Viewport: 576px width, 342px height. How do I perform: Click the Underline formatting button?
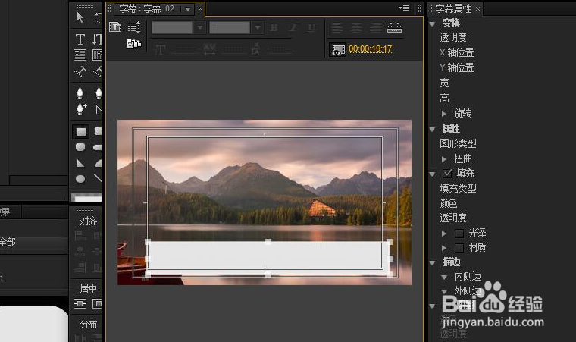point(311,27)
